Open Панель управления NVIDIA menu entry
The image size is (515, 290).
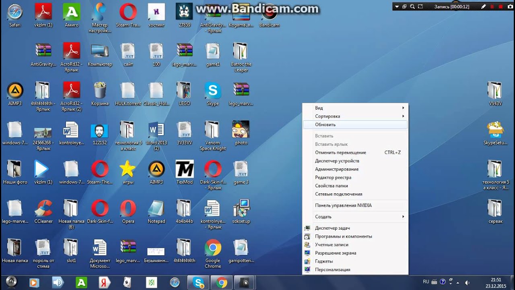(x=355, y=205)
